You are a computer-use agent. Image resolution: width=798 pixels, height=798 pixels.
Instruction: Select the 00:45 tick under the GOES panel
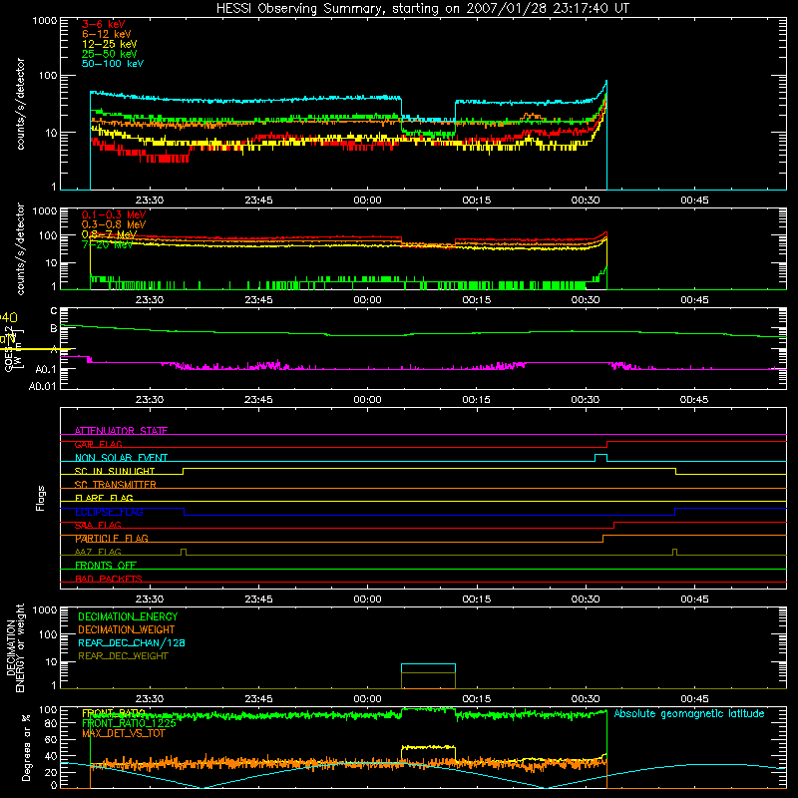[694, 400]
